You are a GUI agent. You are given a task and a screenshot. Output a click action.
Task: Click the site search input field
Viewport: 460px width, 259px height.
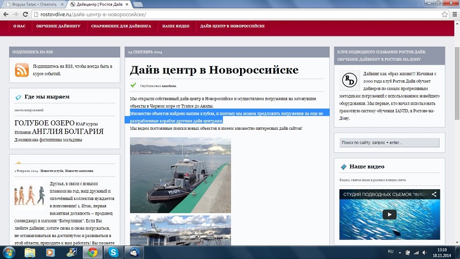click(389, 143)
